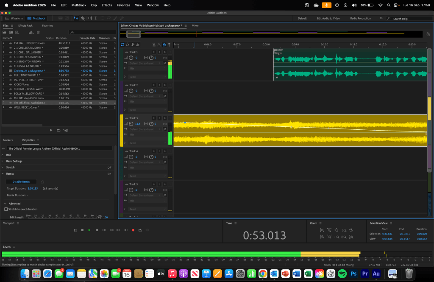Solo Track 3

click(159, 118)
